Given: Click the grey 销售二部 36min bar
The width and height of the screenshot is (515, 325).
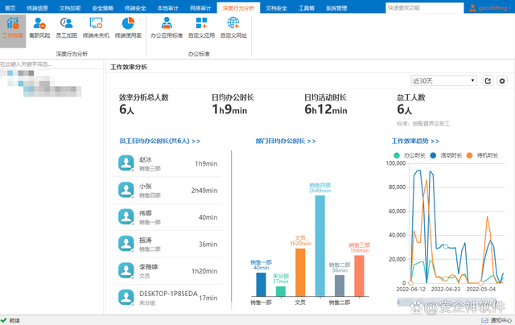Looking at the screenshot, I should (x=340, y=286).
